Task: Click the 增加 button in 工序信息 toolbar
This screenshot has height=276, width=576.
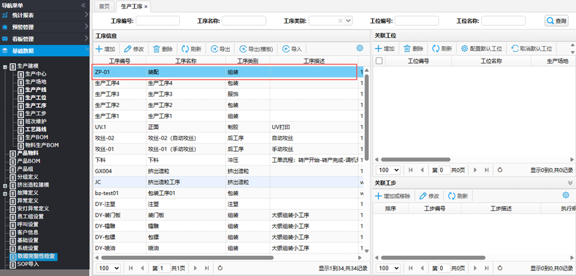Action: pyautogui.click(x=105, y=49)
